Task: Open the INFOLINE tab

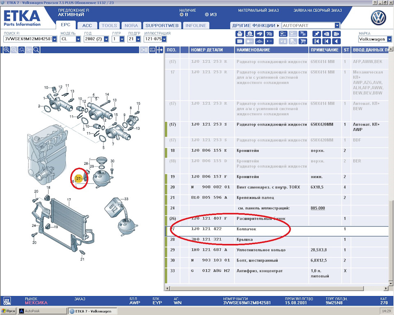Action: [196, 25]
